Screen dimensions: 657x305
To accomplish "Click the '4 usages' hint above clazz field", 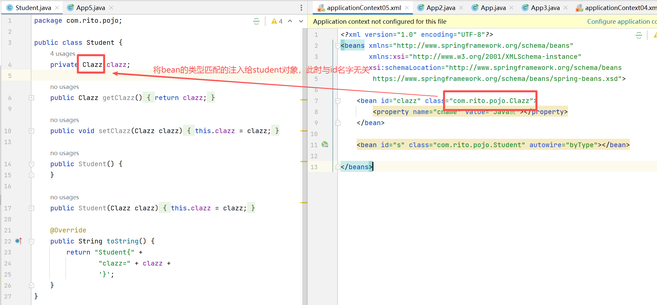I will [63, 54].
